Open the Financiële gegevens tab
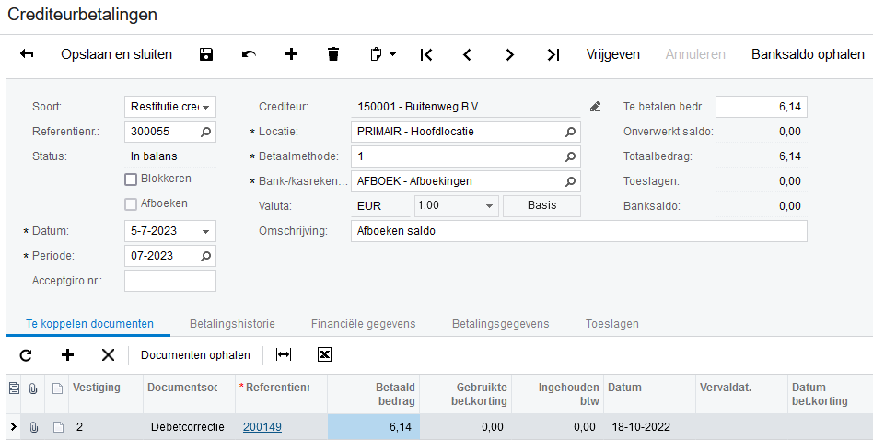The width and height of the screenshot is (873, 440). (363, 324)
